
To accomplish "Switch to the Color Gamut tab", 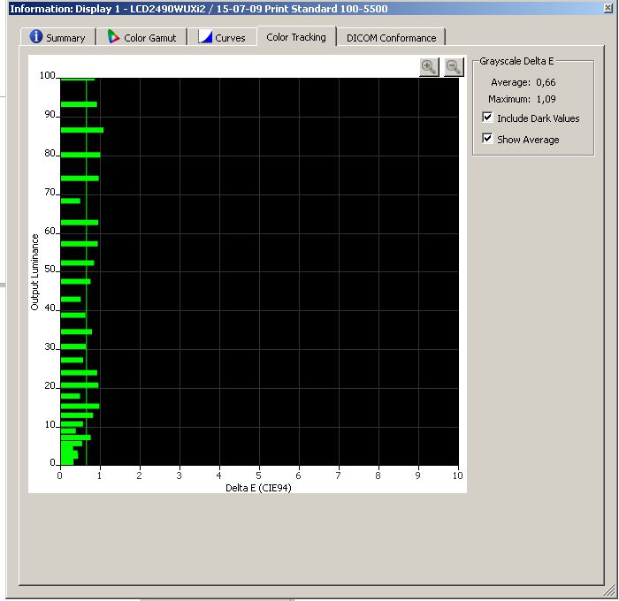I will pos(142,37).
